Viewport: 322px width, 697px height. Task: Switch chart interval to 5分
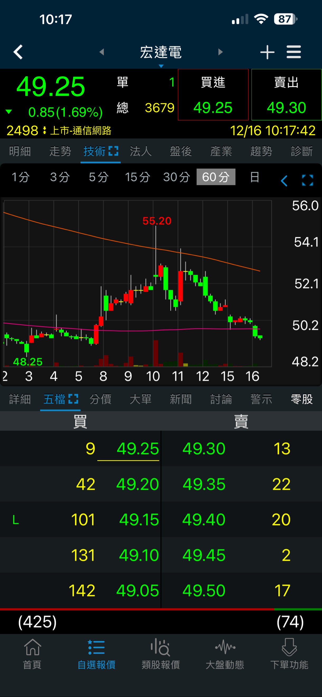(x=99, y=177)
